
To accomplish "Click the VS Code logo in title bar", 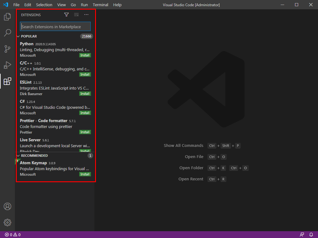I will pos(6,5).
